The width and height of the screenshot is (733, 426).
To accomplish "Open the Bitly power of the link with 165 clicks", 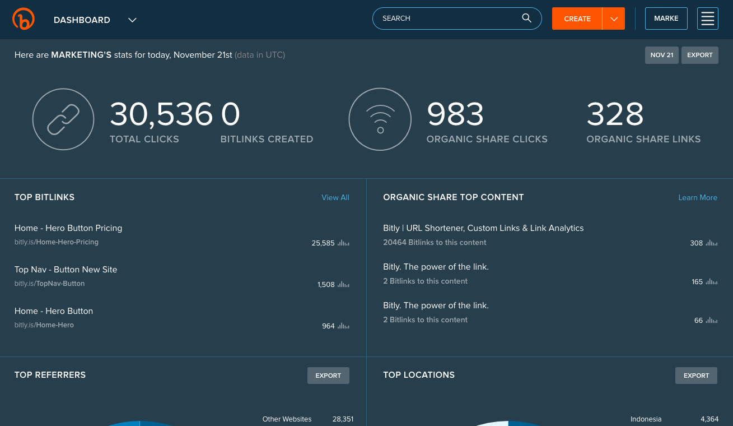I will point(436,267).
